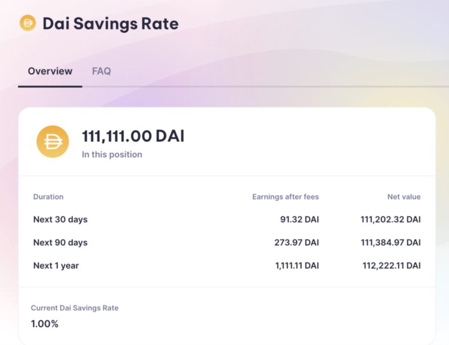Select the Next 1 year row label

[x=56, y=265]
